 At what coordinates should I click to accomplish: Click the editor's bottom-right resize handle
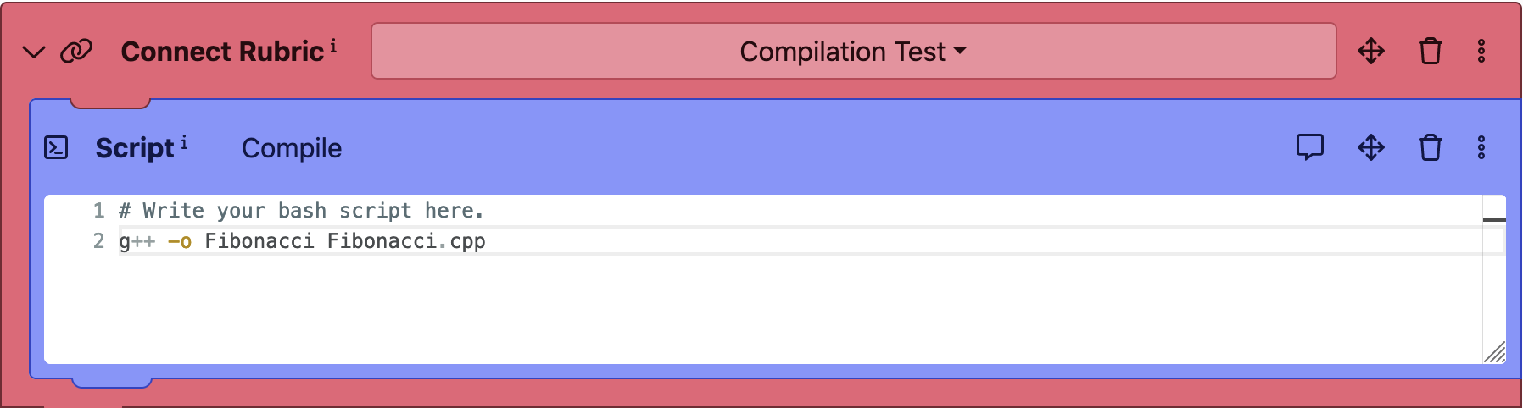(x=1495, y=352)
